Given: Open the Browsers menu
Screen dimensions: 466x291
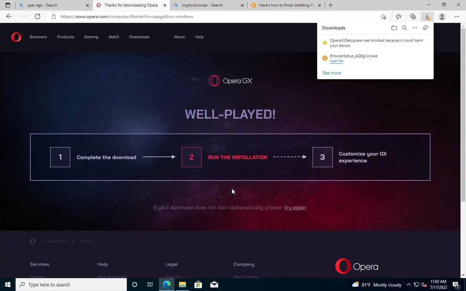Looking at the screenshot, I should (x=38, y=37).
